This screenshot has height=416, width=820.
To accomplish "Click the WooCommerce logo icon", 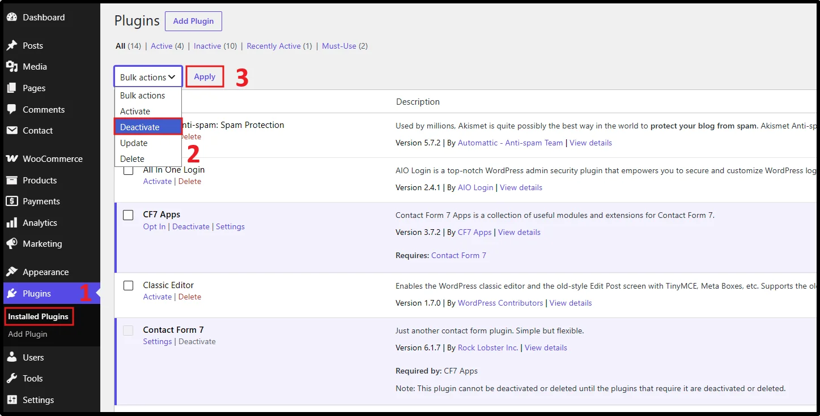I will coord(11,159).
